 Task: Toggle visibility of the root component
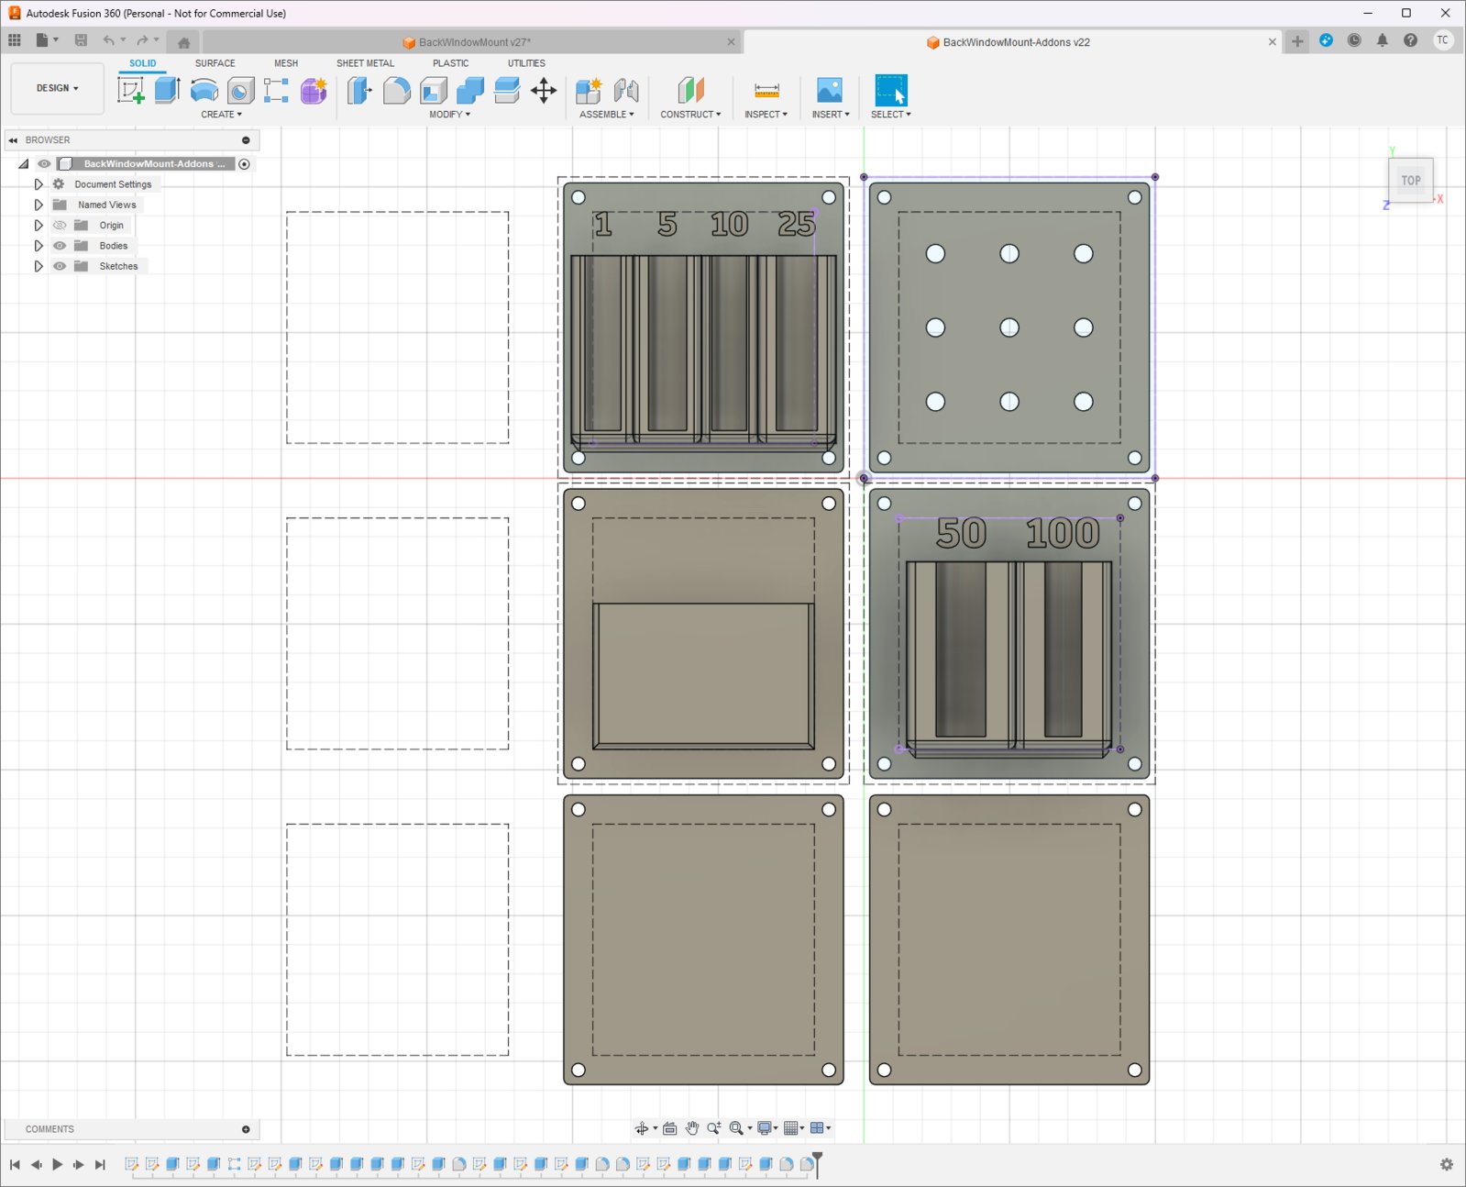tap(43, 164)
